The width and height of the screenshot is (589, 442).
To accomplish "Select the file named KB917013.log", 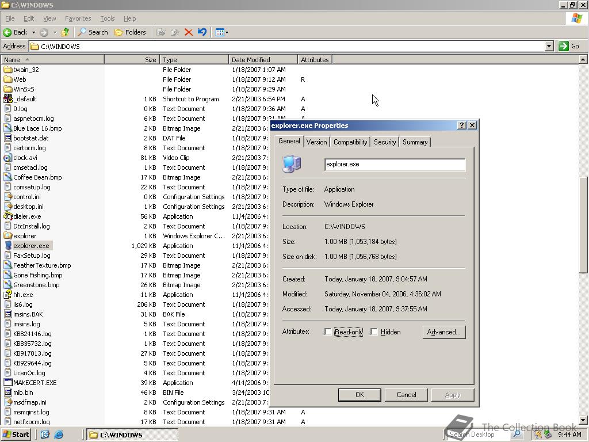I will pos(32,353).
